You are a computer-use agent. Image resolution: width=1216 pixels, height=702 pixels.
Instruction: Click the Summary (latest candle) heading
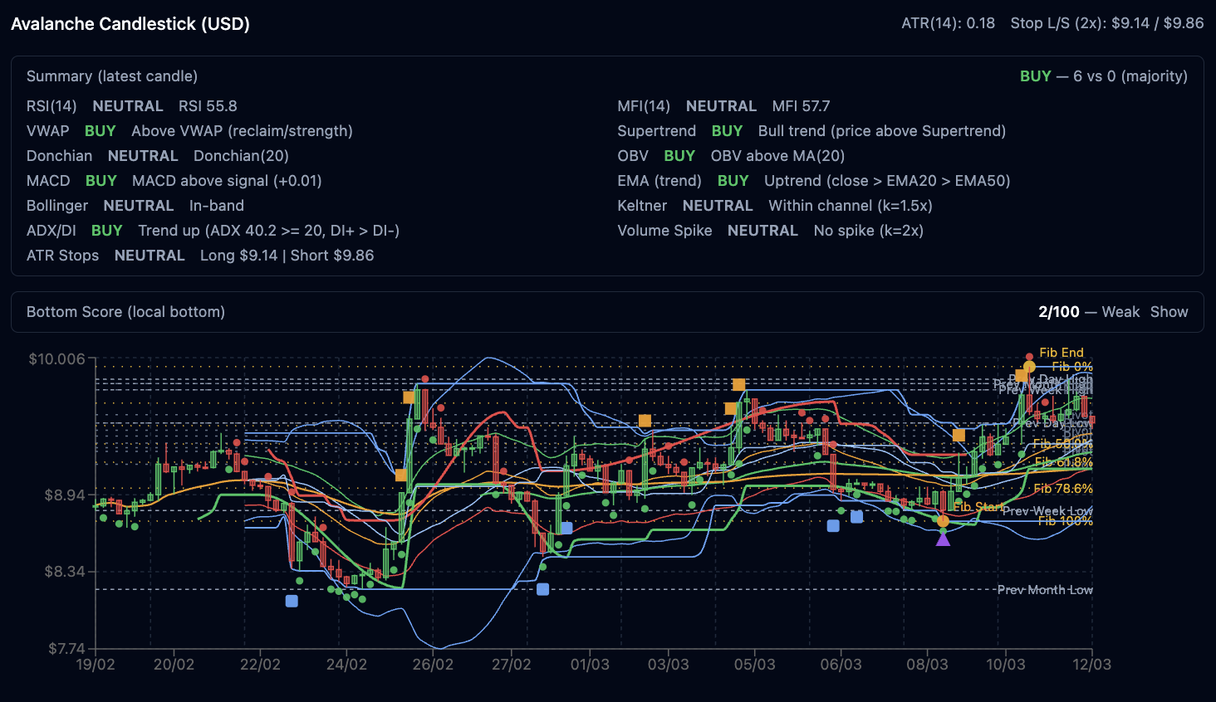112,76
